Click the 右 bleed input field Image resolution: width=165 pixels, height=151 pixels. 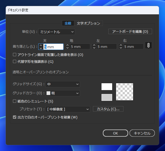pos(133,47)
